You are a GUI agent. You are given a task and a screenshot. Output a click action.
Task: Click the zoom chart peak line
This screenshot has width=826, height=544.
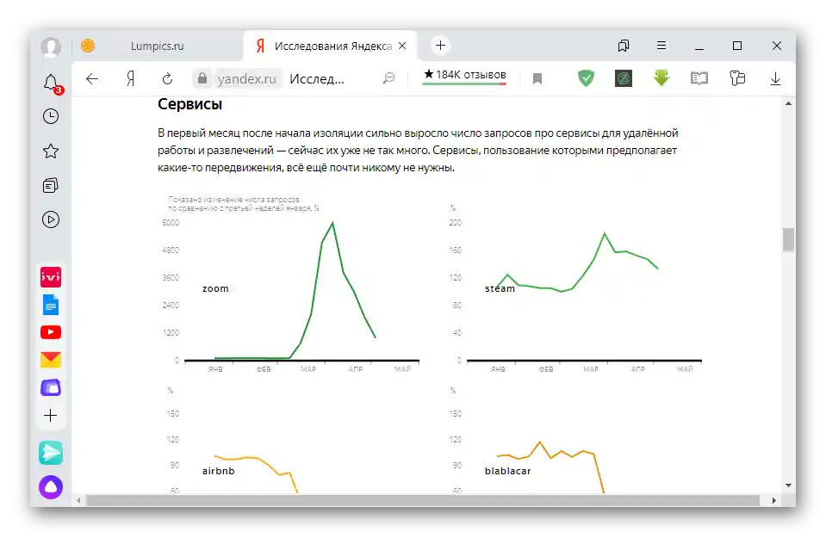point(332,224)
